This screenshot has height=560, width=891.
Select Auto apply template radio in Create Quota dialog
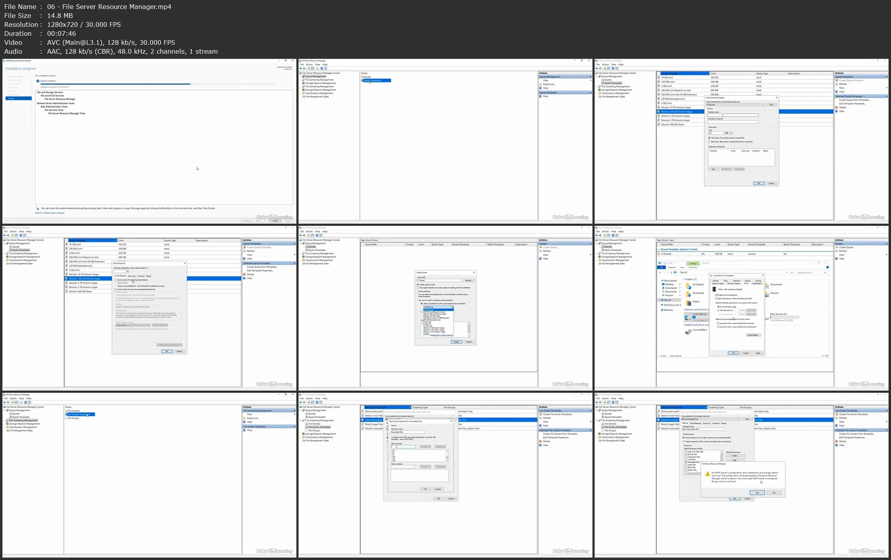pos(418,288)
